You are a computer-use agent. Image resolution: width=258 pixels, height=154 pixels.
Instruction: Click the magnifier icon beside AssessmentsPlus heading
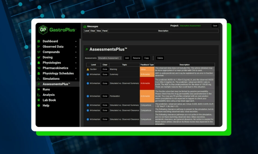pyautogui.click(x=87, y=49)
